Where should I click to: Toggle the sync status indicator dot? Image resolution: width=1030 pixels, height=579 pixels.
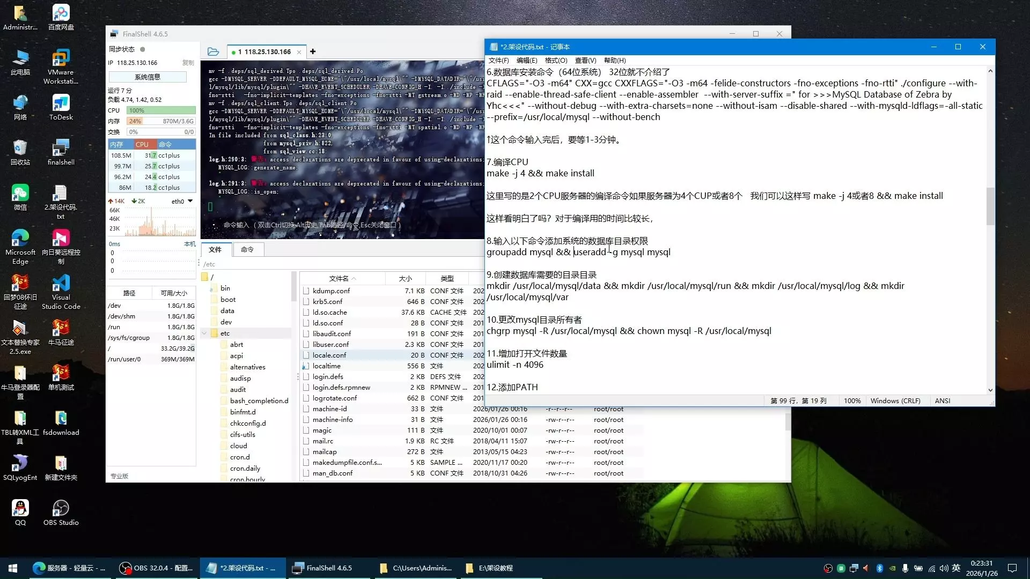[143, 49]
